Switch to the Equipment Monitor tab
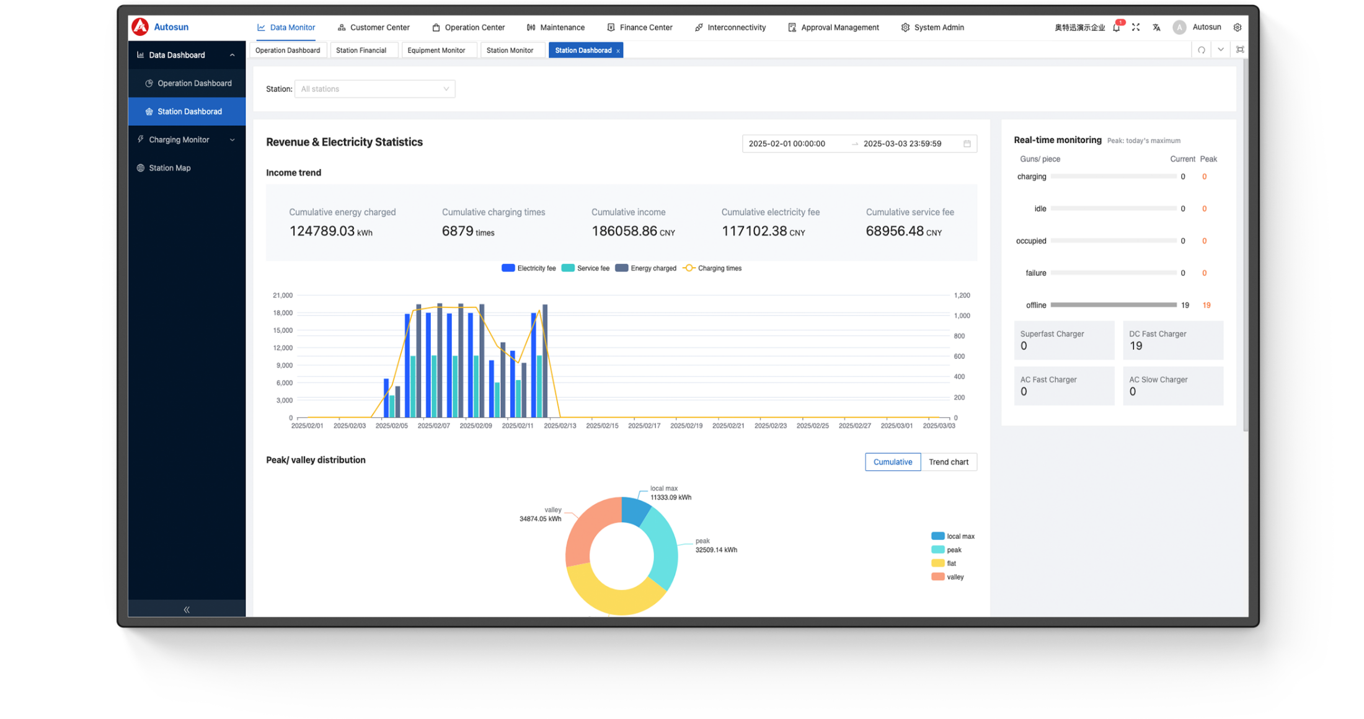The image size is (1364, 719). (436, 50)
